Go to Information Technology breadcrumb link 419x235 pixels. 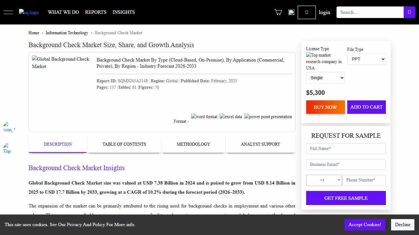[x=67, y=33]
